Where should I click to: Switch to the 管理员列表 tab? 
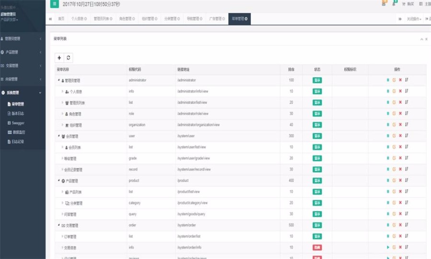coord(103,19)
